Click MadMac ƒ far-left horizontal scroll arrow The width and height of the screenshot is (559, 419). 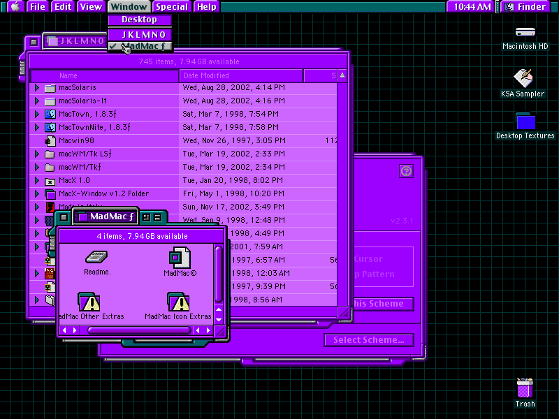(64, 330)
